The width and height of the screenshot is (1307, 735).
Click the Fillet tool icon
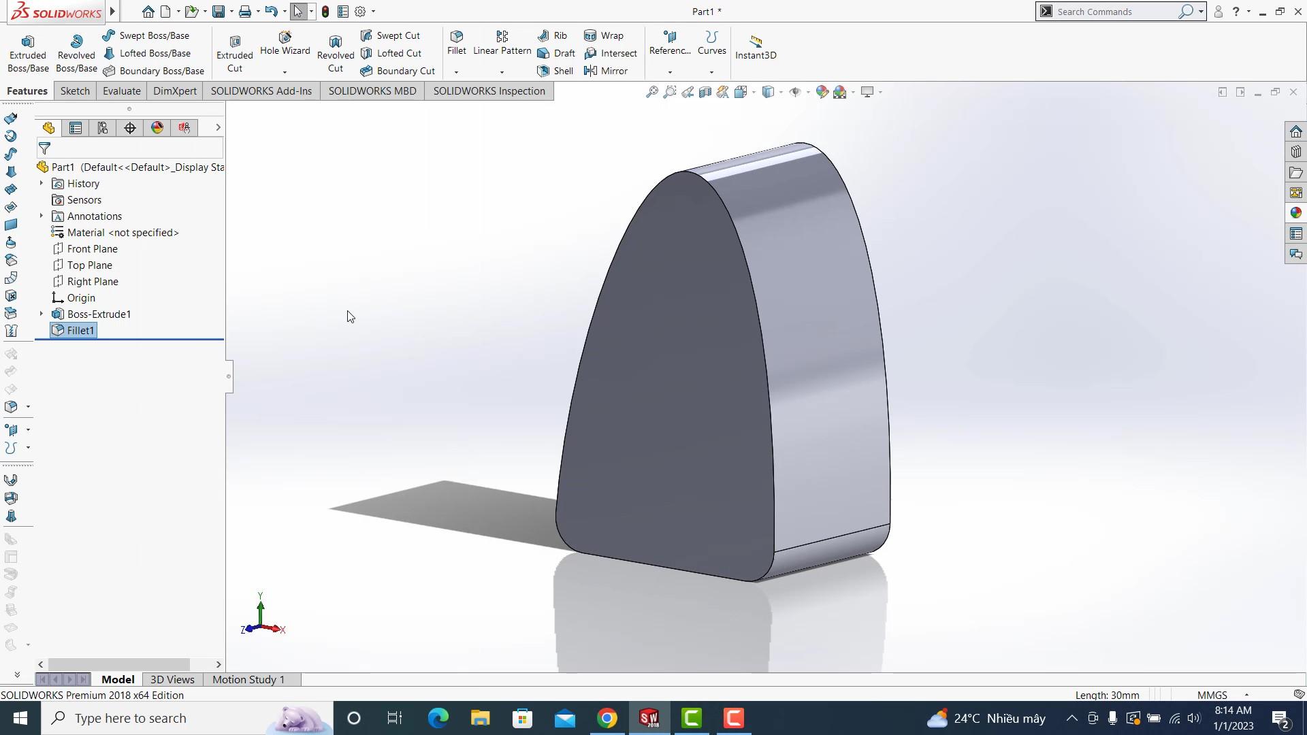457,37
